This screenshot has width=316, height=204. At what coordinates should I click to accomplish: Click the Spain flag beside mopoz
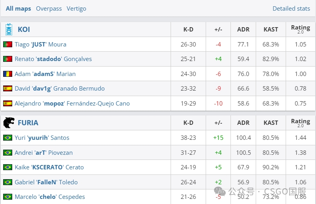7,104
